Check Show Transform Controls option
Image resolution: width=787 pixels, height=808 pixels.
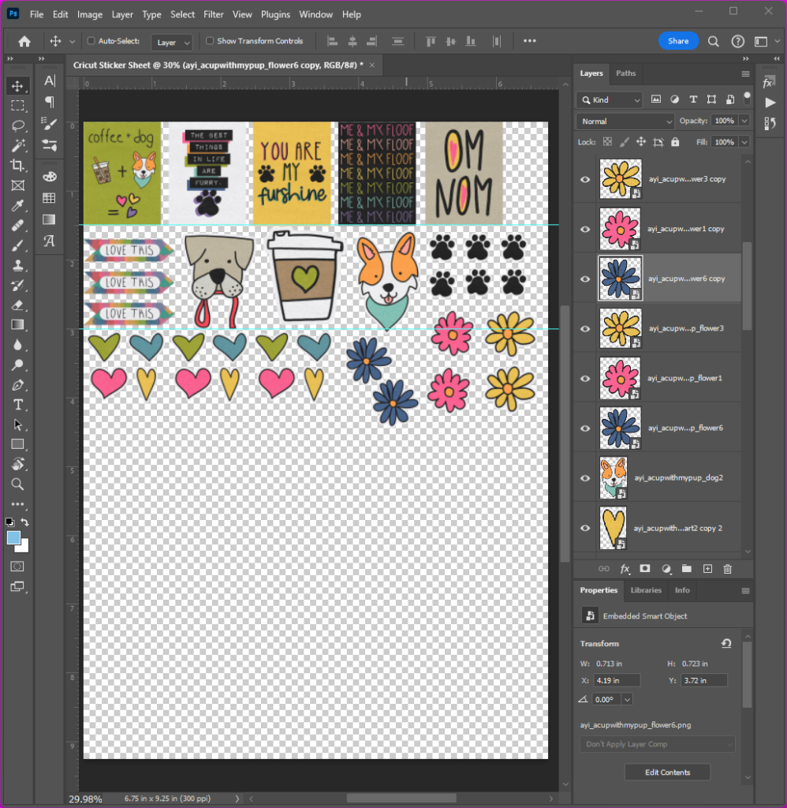210,41
